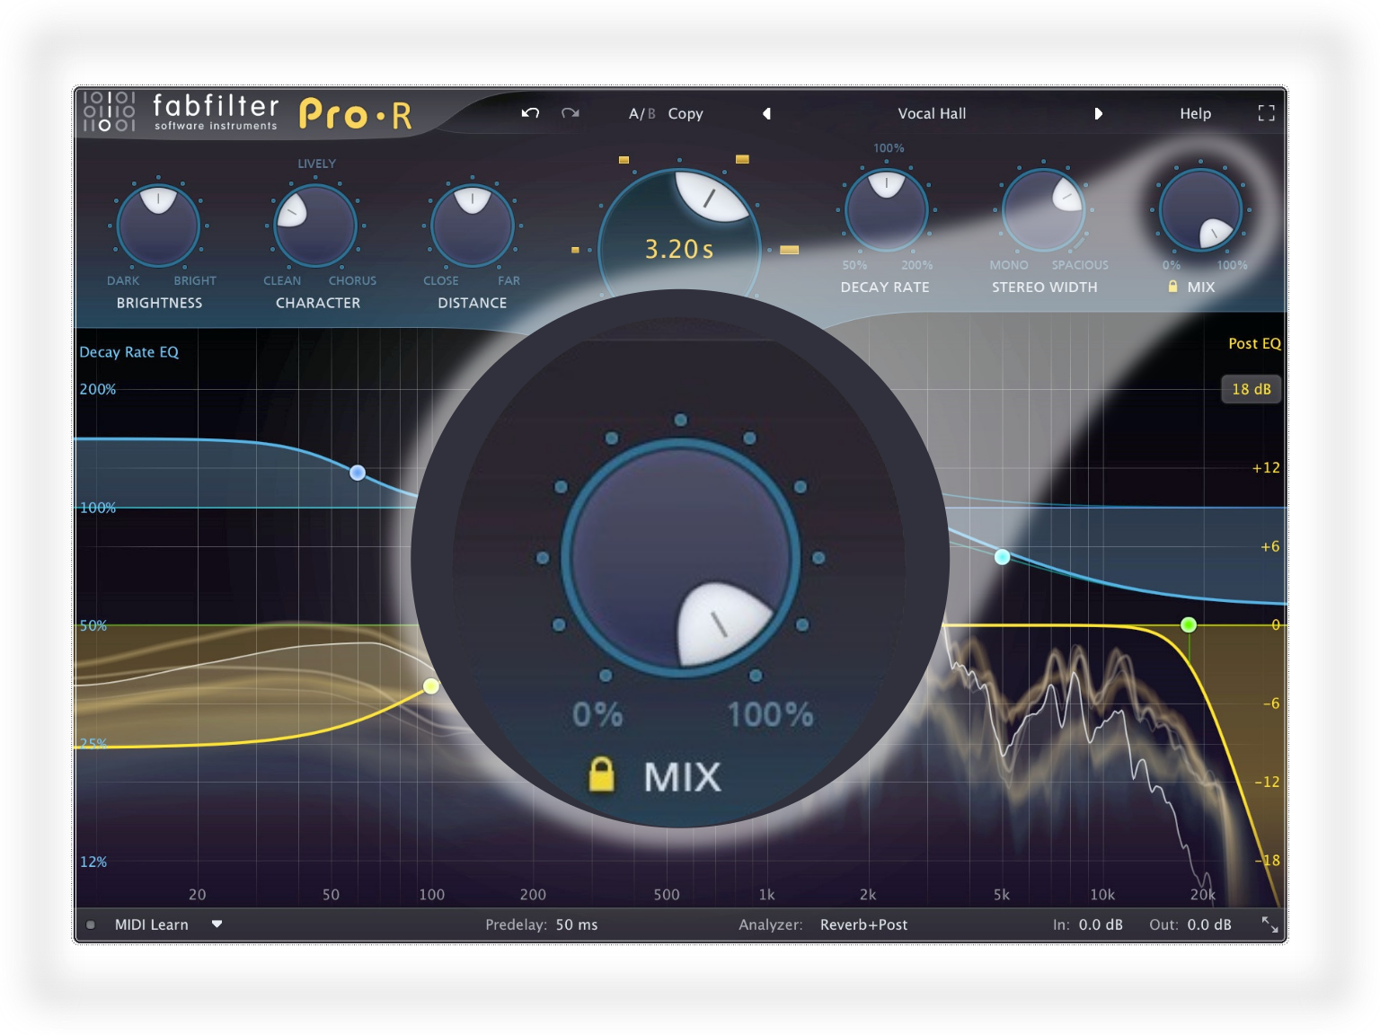Go to previous preset with left arrow
This screenshot has height=1035, width=1380.
click(766, 114)
